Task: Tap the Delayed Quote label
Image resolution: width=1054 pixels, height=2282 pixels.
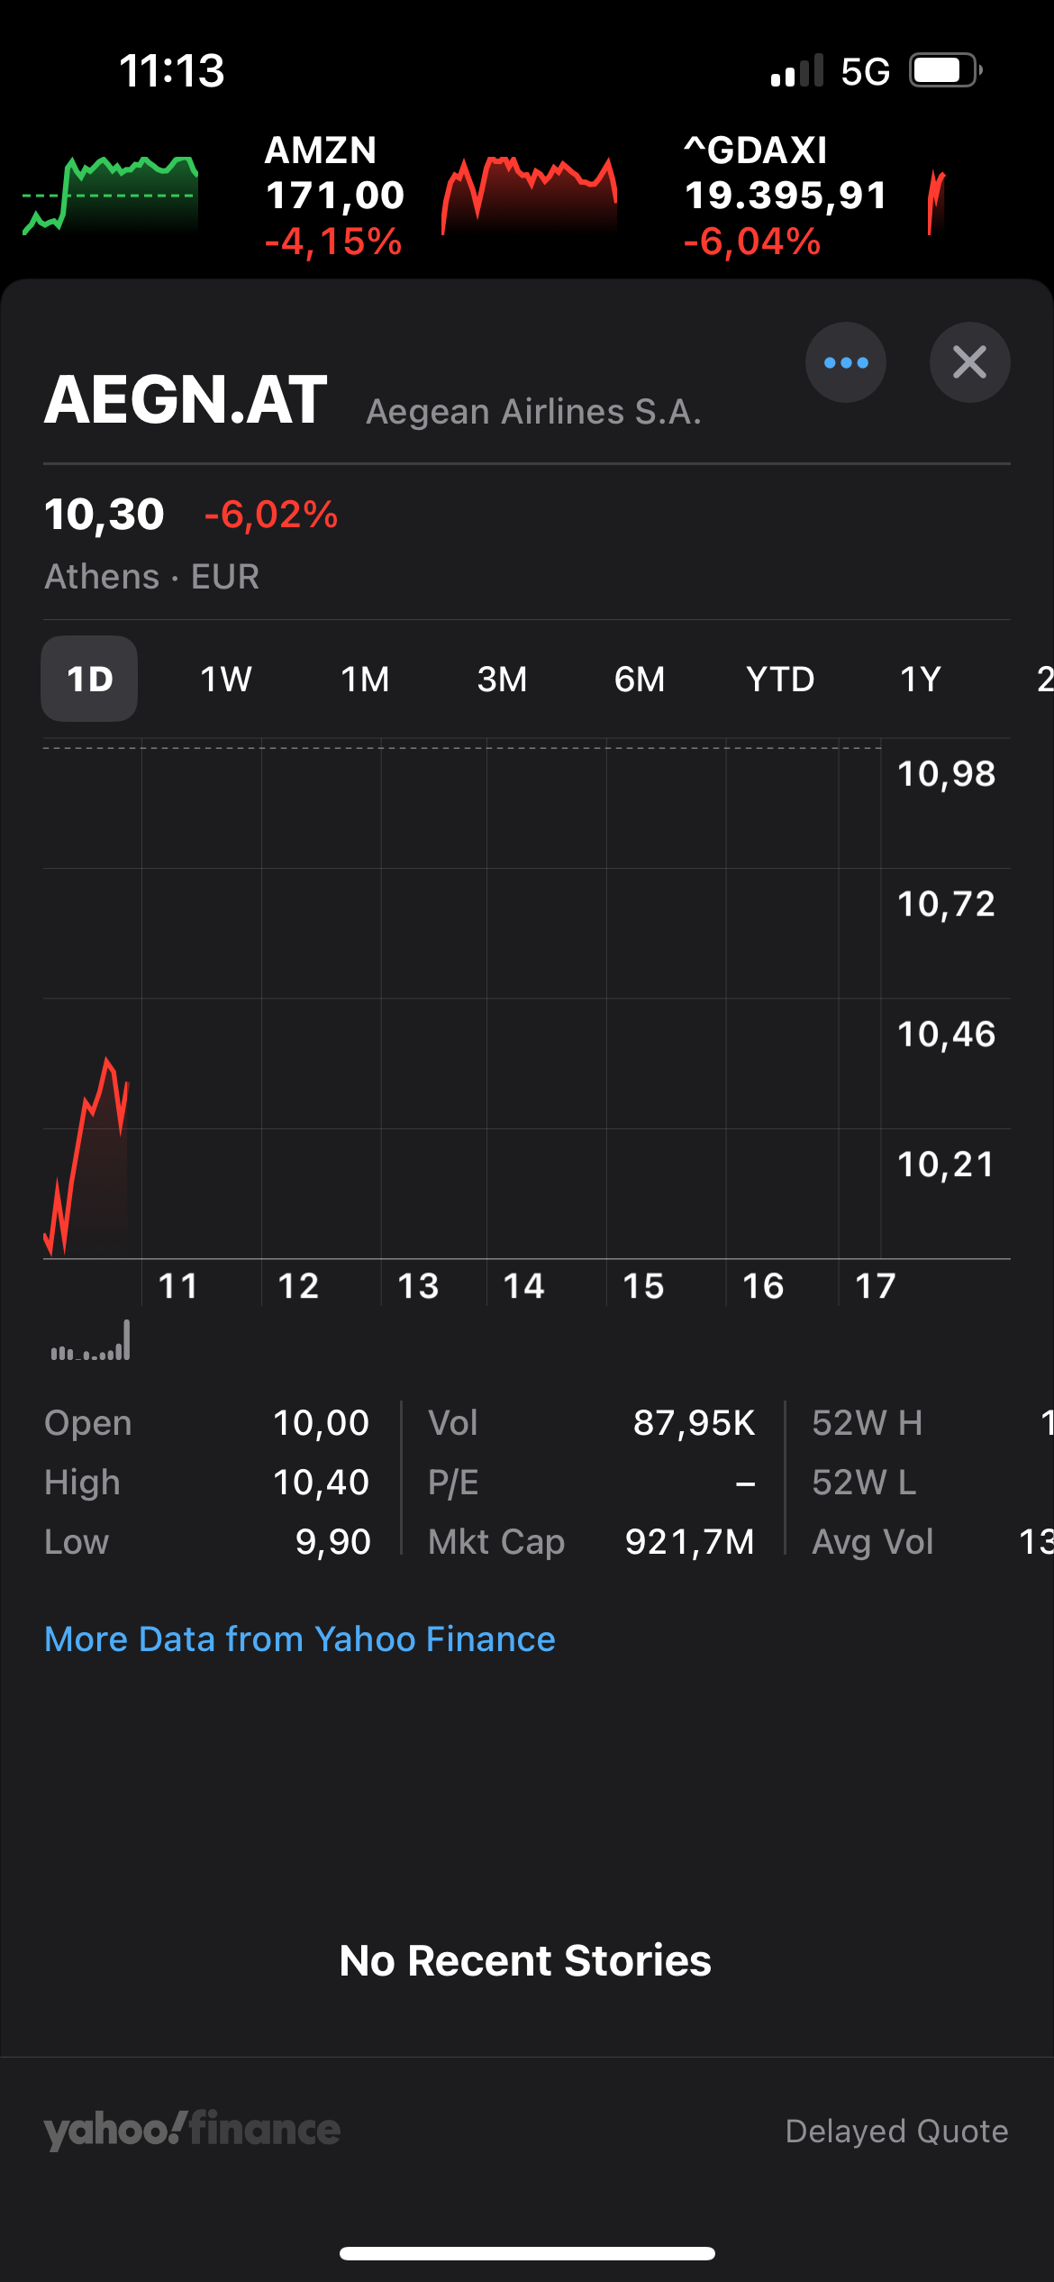Action: [x=897, y=2131]
